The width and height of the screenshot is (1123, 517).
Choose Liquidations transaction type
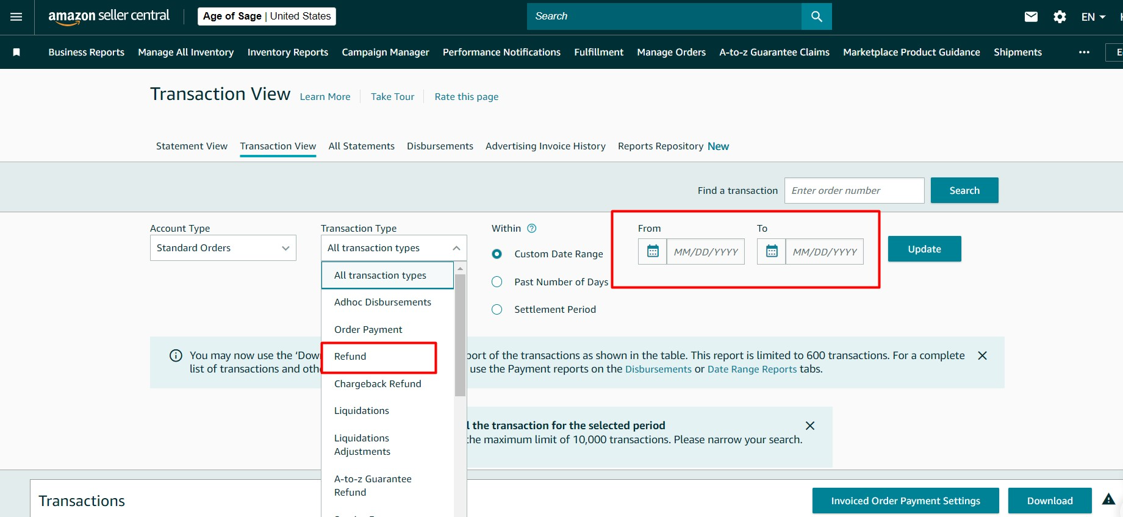(x=387, y=411)
